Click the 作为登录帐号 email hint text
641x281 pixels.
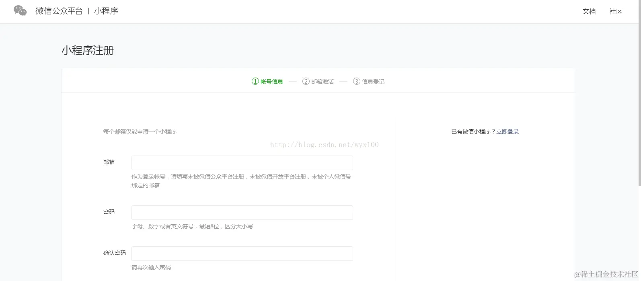tap(241, 181)
